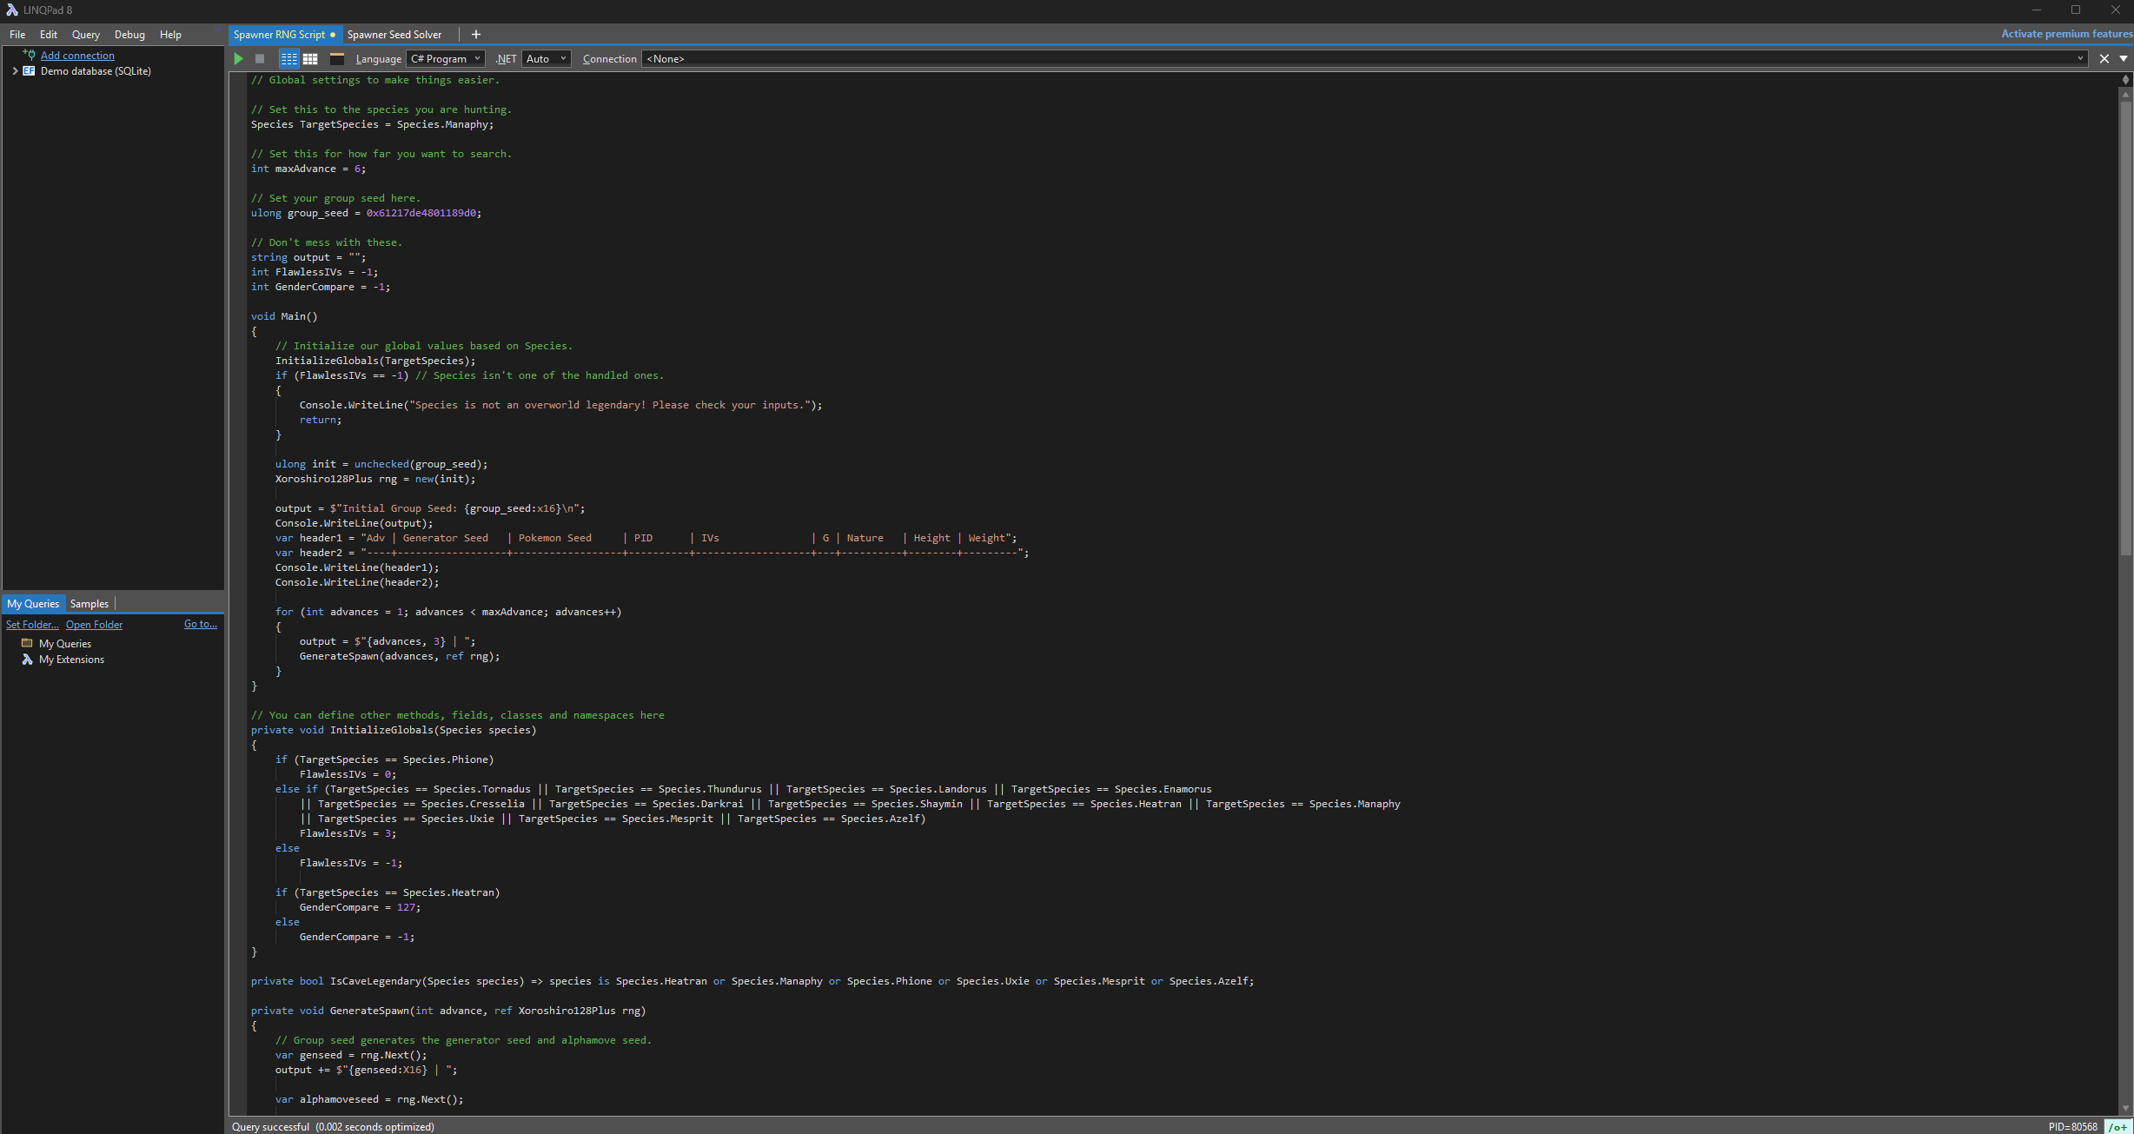Click the Set Folder... link

[32, 625]
